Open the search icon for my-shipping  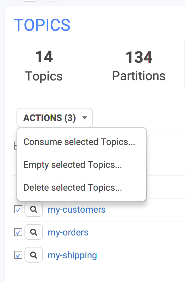click(34, 255)
